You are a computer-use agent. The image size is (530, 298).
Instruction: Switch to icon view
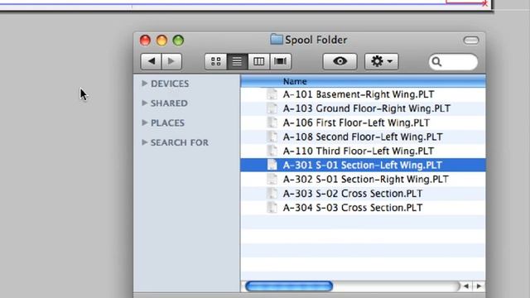[215, 61]
